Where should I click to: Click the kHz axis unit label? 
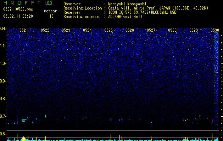pyautogui.click(x=3, y=29)
